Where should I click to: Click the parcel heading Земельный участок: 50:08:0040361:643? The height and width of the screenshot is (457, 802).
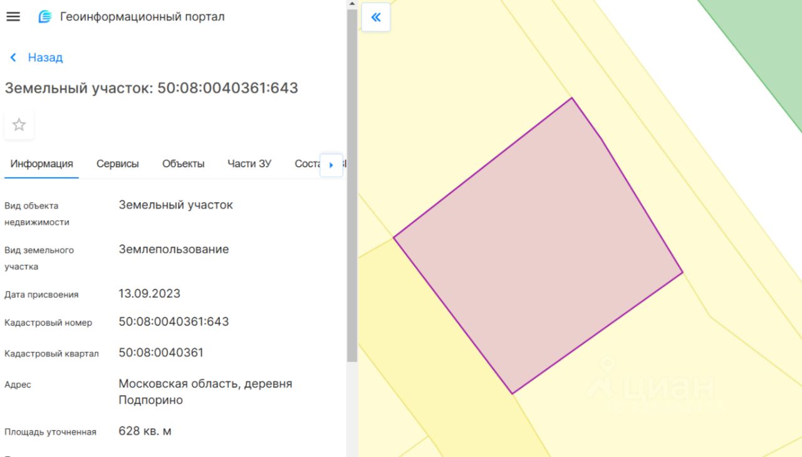[x=152, y=88]
